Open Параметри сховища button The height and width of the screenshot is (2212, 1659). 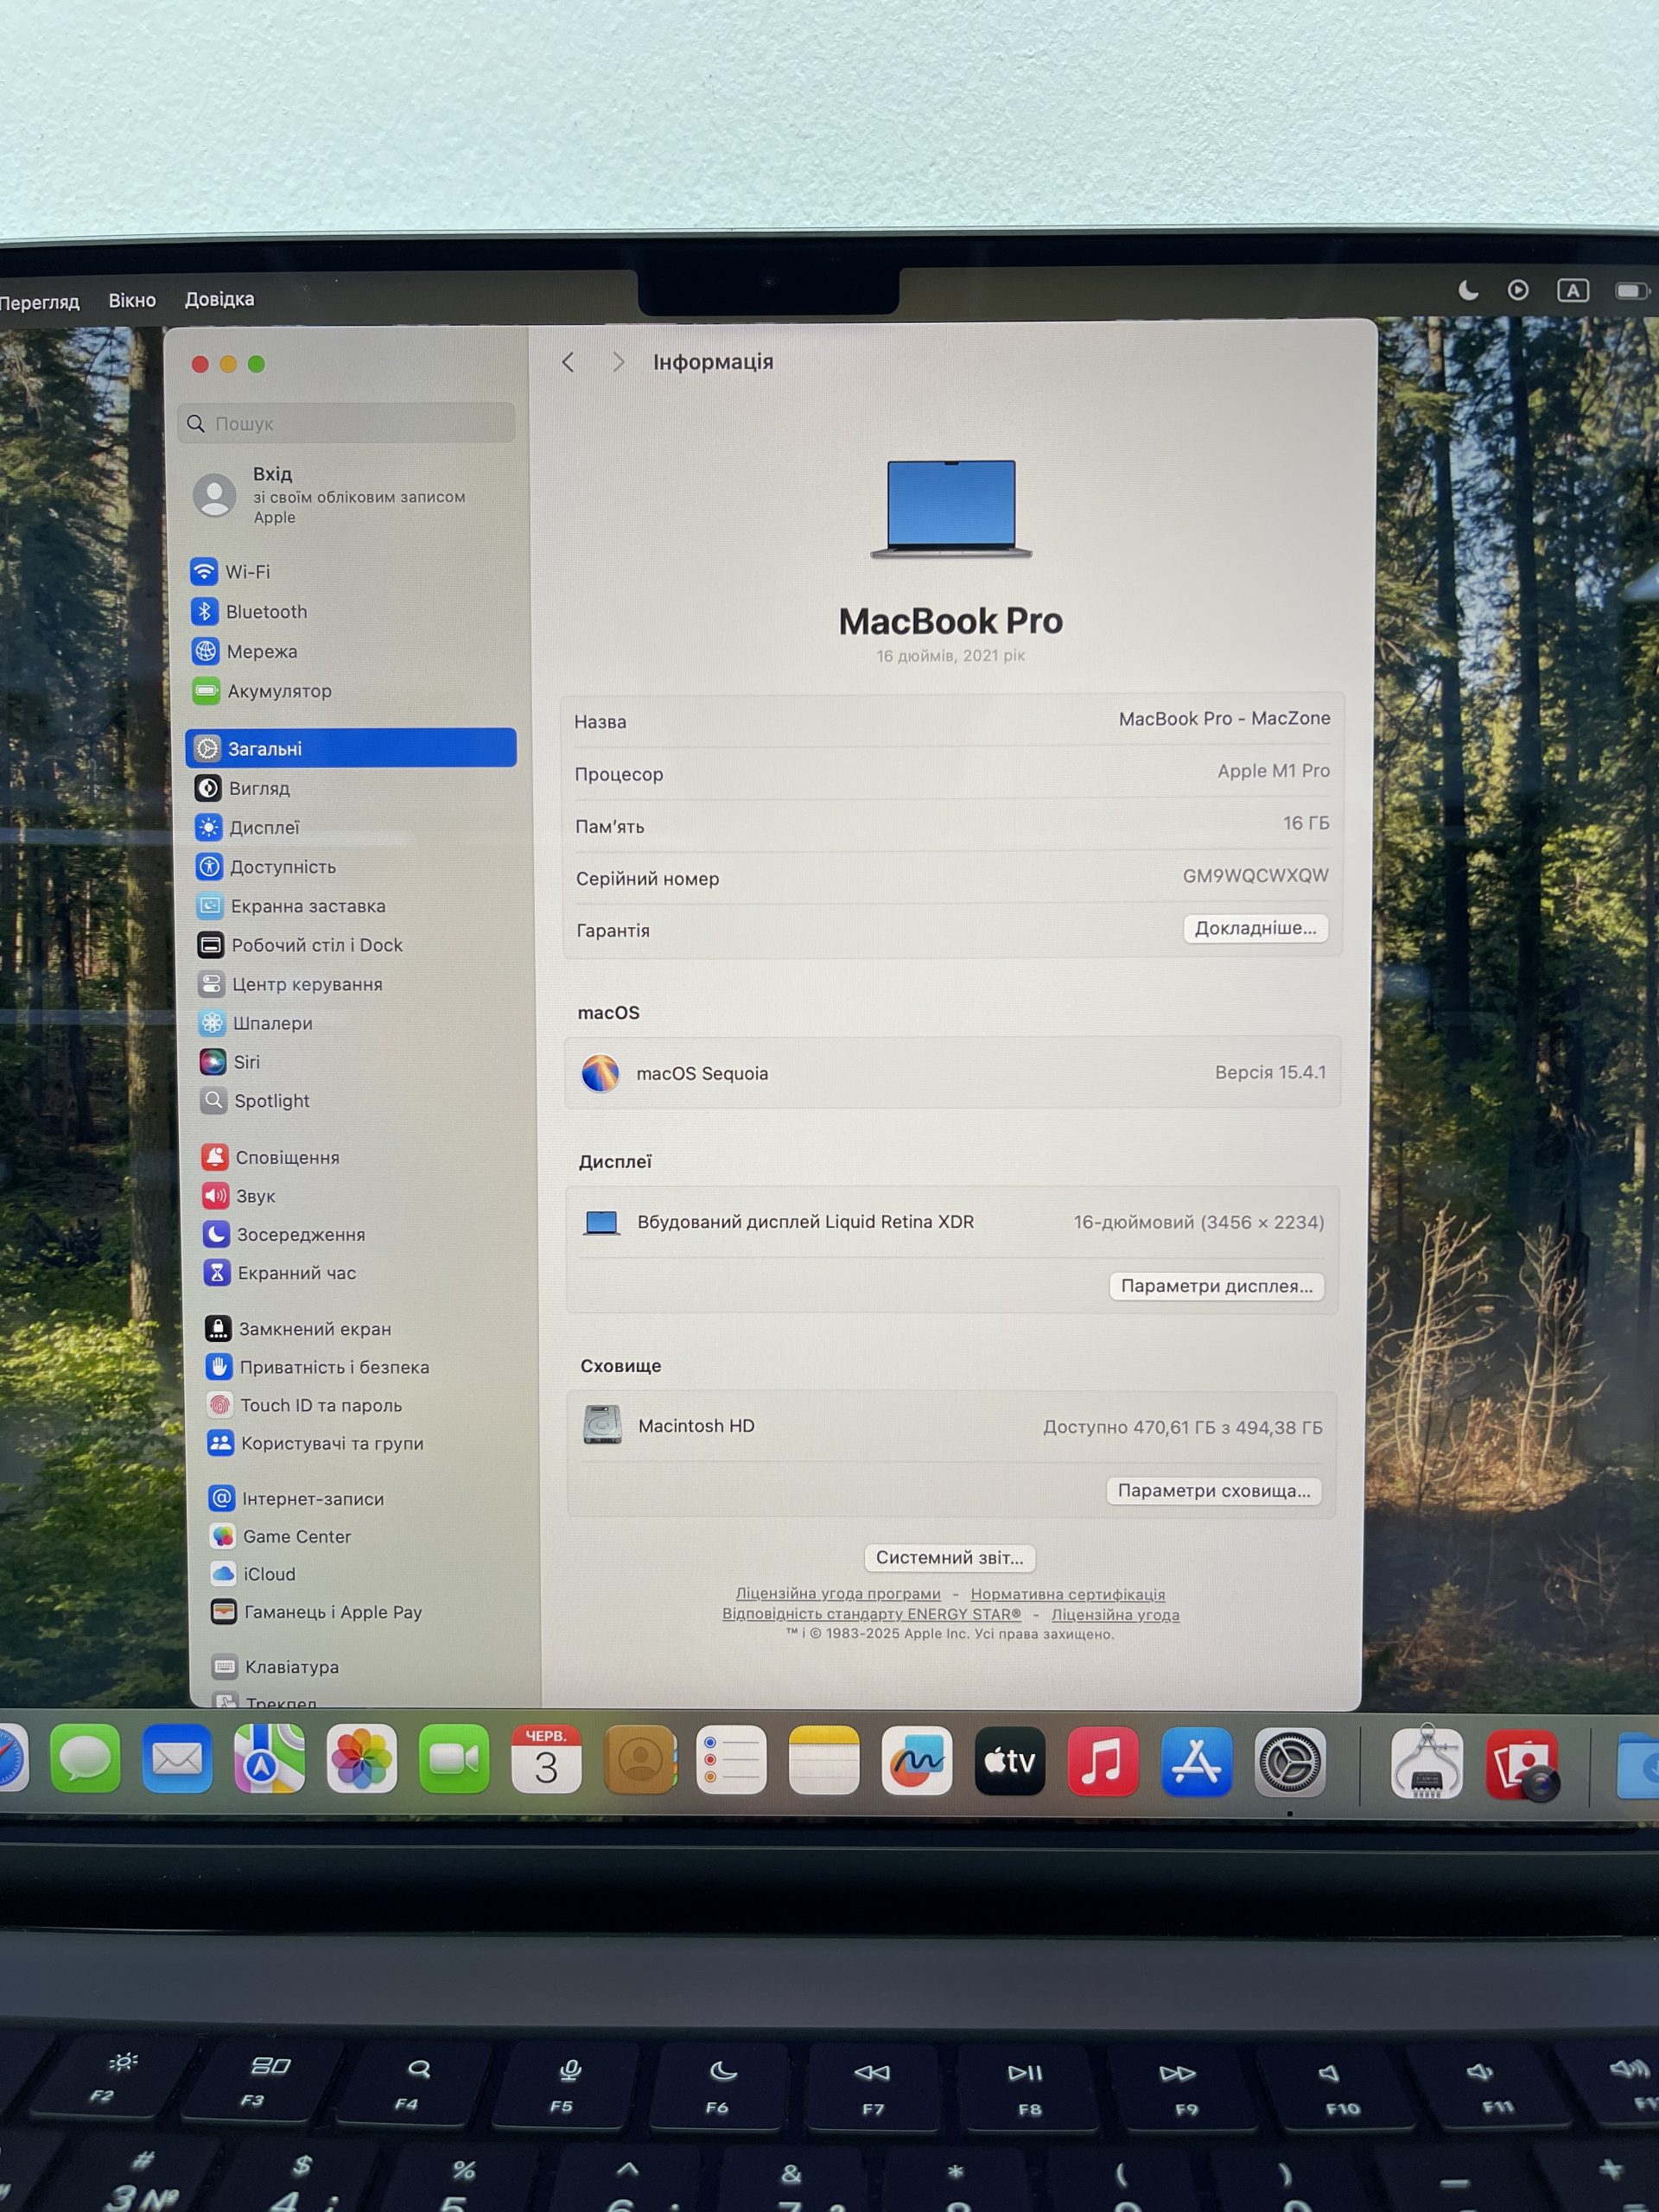[x=1214, y=1491]
